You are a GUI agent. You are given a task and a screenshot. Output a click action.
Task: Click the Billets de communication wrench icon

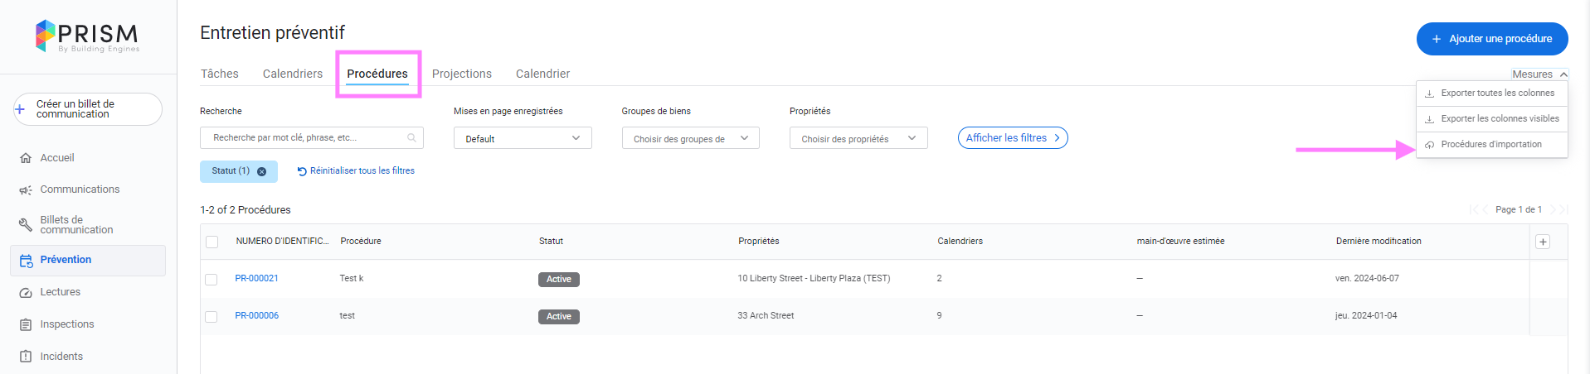pos(26,225)
